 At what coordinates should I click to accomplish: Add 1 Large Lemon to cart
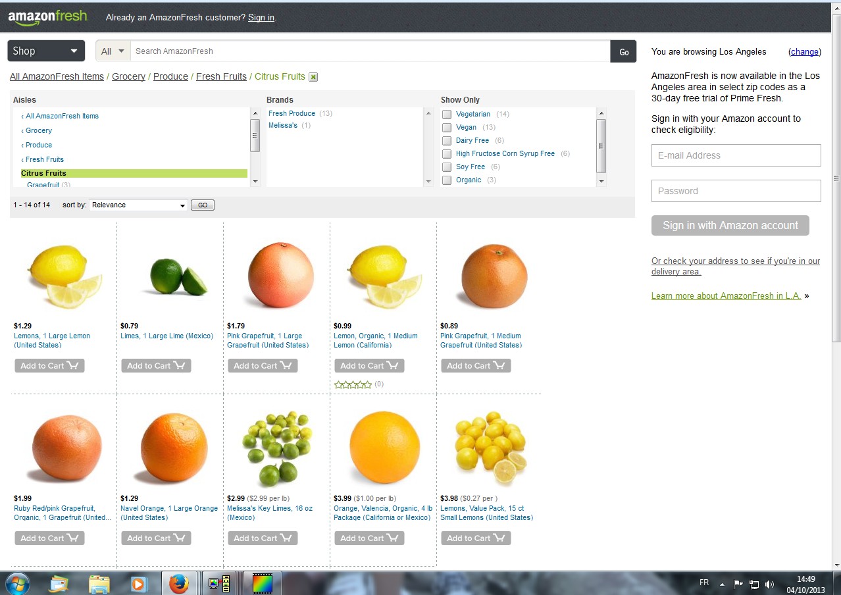pyautogui.click(x=49, y=365)
